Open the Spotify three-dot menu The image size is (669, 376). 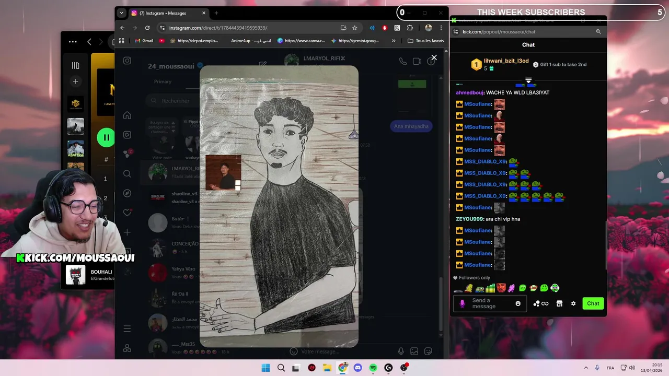tap(73, 42)
